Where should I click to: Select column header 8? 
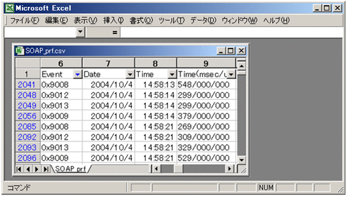pyautogui.click(x=155, y=63)
